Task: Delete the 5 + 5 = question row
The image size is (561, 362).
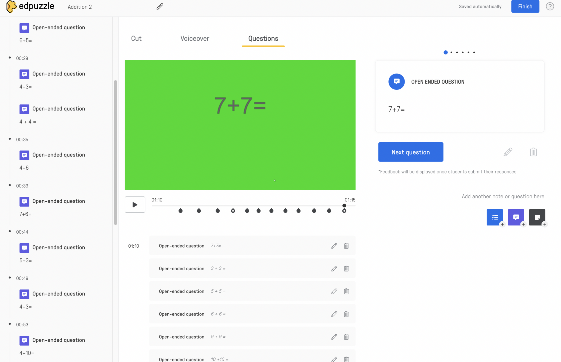Action: 346,291
